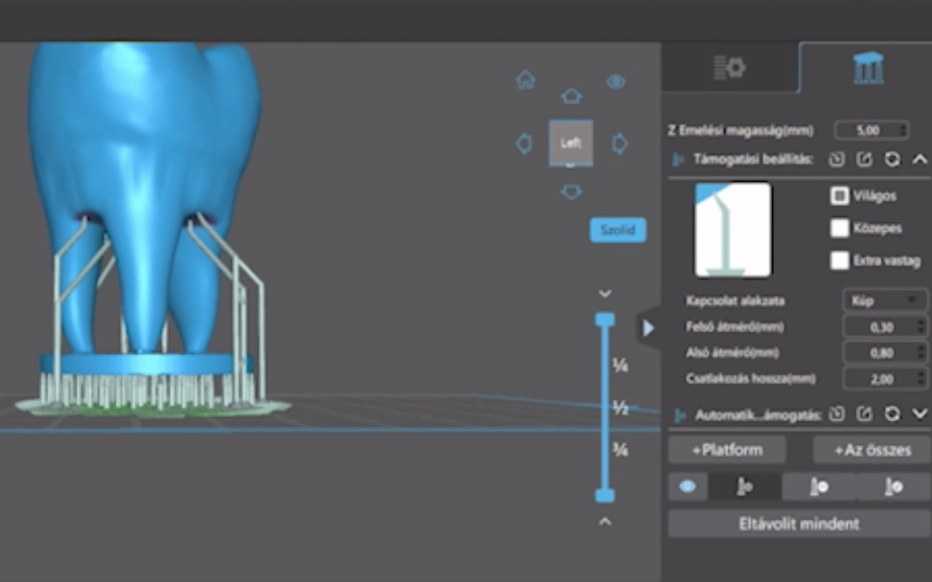Click the eye icon above the view cube

coord(616,82)
